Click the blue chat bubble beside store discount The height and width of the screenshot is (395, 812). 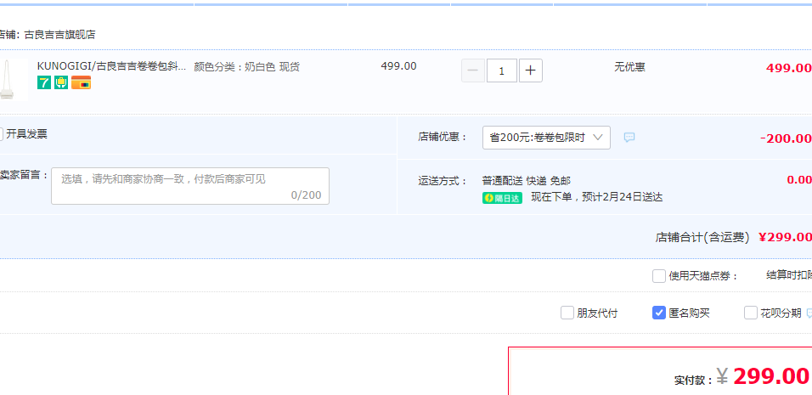[629, 138]
